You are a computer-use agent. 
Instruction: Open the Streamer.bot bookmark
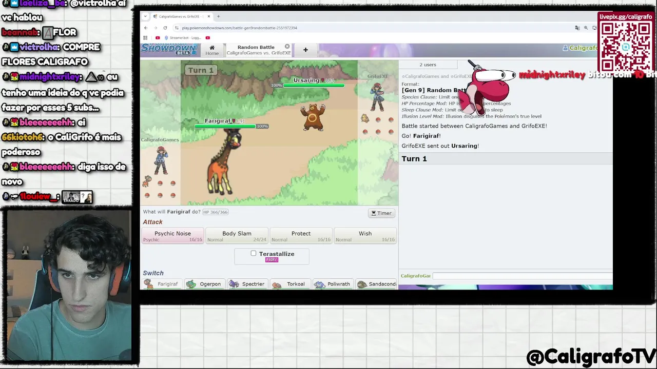pos(183,37)
